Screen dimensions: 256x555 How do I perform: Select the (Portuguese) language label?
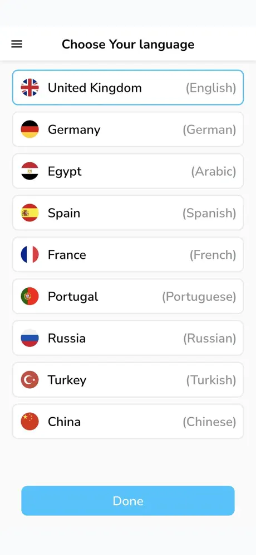[199, 297]
